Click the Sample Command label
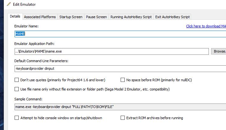This screenshot has width=226, height=130. [x=28, y=99]
